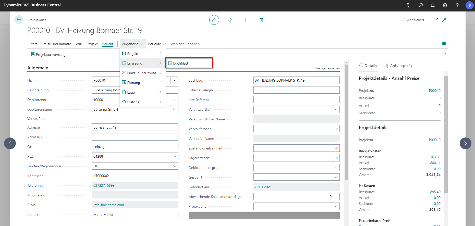The height and width of the screenshot is (226, 475).
Task: Open the Planung submenu item
Action: (134, 83)
